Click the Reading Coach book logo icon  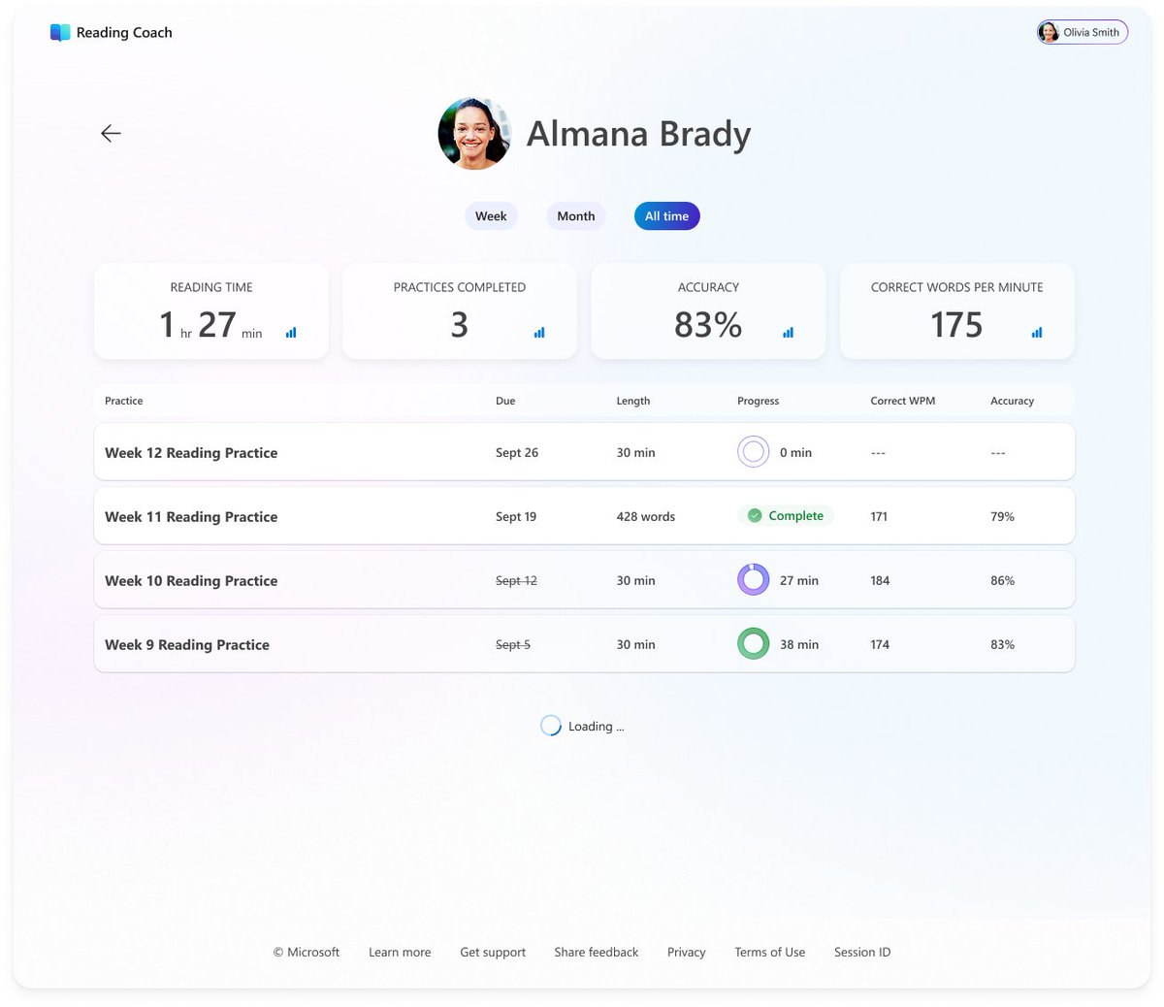(x=60, y=32)
